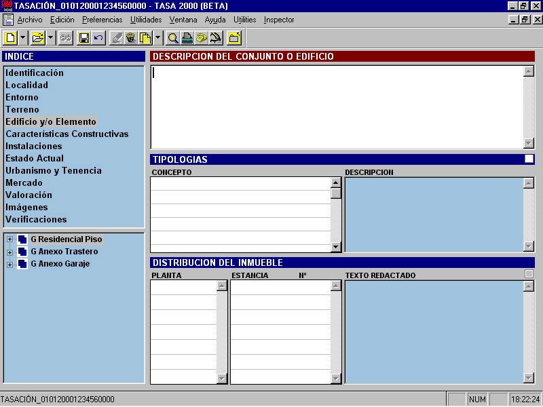The image size is (543, 407).
Task: Click the yellow telephone toolbar icon
Action: pos(202,38)
